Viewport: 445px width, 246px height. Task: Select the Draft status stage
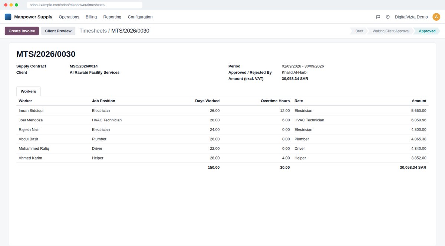[359, 31]
